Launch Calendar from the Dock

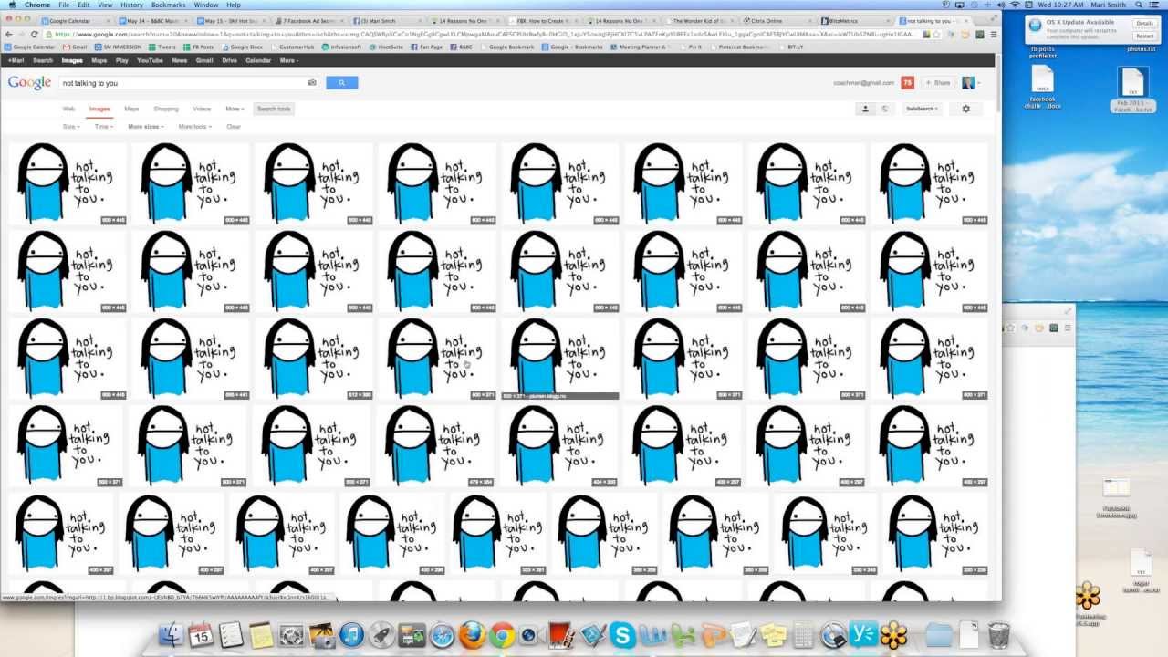202,635
